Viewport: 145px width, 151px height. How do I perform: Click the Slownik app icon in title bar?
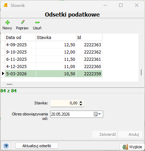pos(6,5)
